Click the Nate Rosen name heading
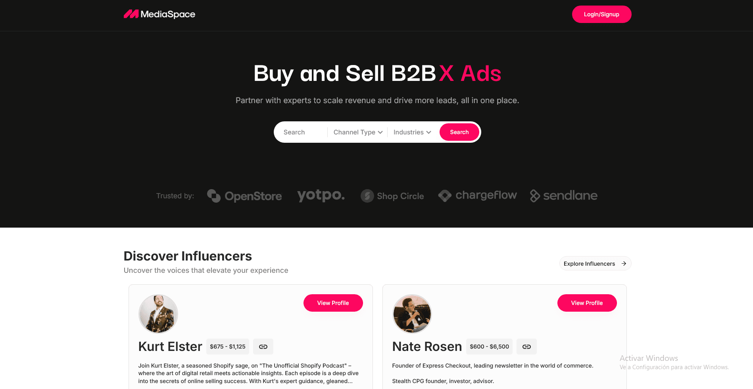Viewport: 753px width, 389px height. [427, 347]
